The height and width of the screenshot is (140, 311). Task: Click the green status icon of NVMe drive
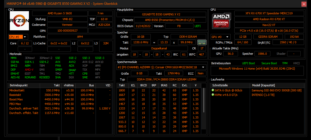[x=213, y=95]
